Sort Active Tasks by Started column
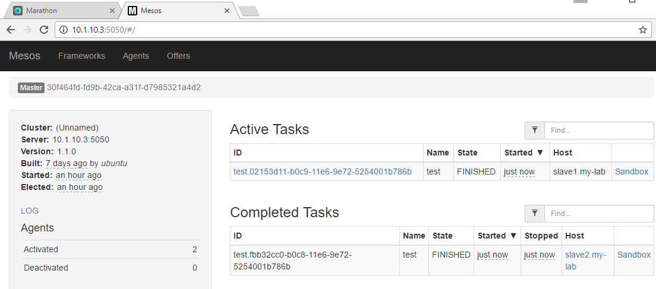656x289 pixels. (524, 153)
